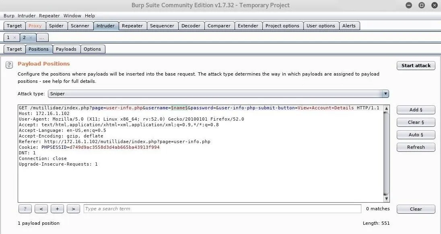Open the Intruder menu in menu bar
The image size is (441, 234).
(x=27, y=16)
